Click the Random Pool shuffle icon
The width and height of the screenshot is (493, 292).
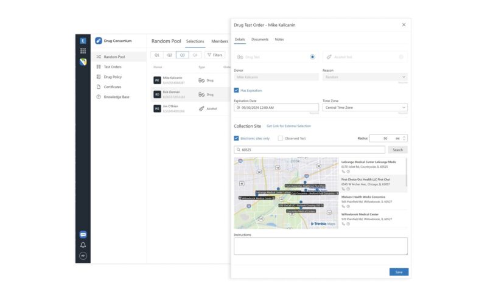click(x=99, y=57)
